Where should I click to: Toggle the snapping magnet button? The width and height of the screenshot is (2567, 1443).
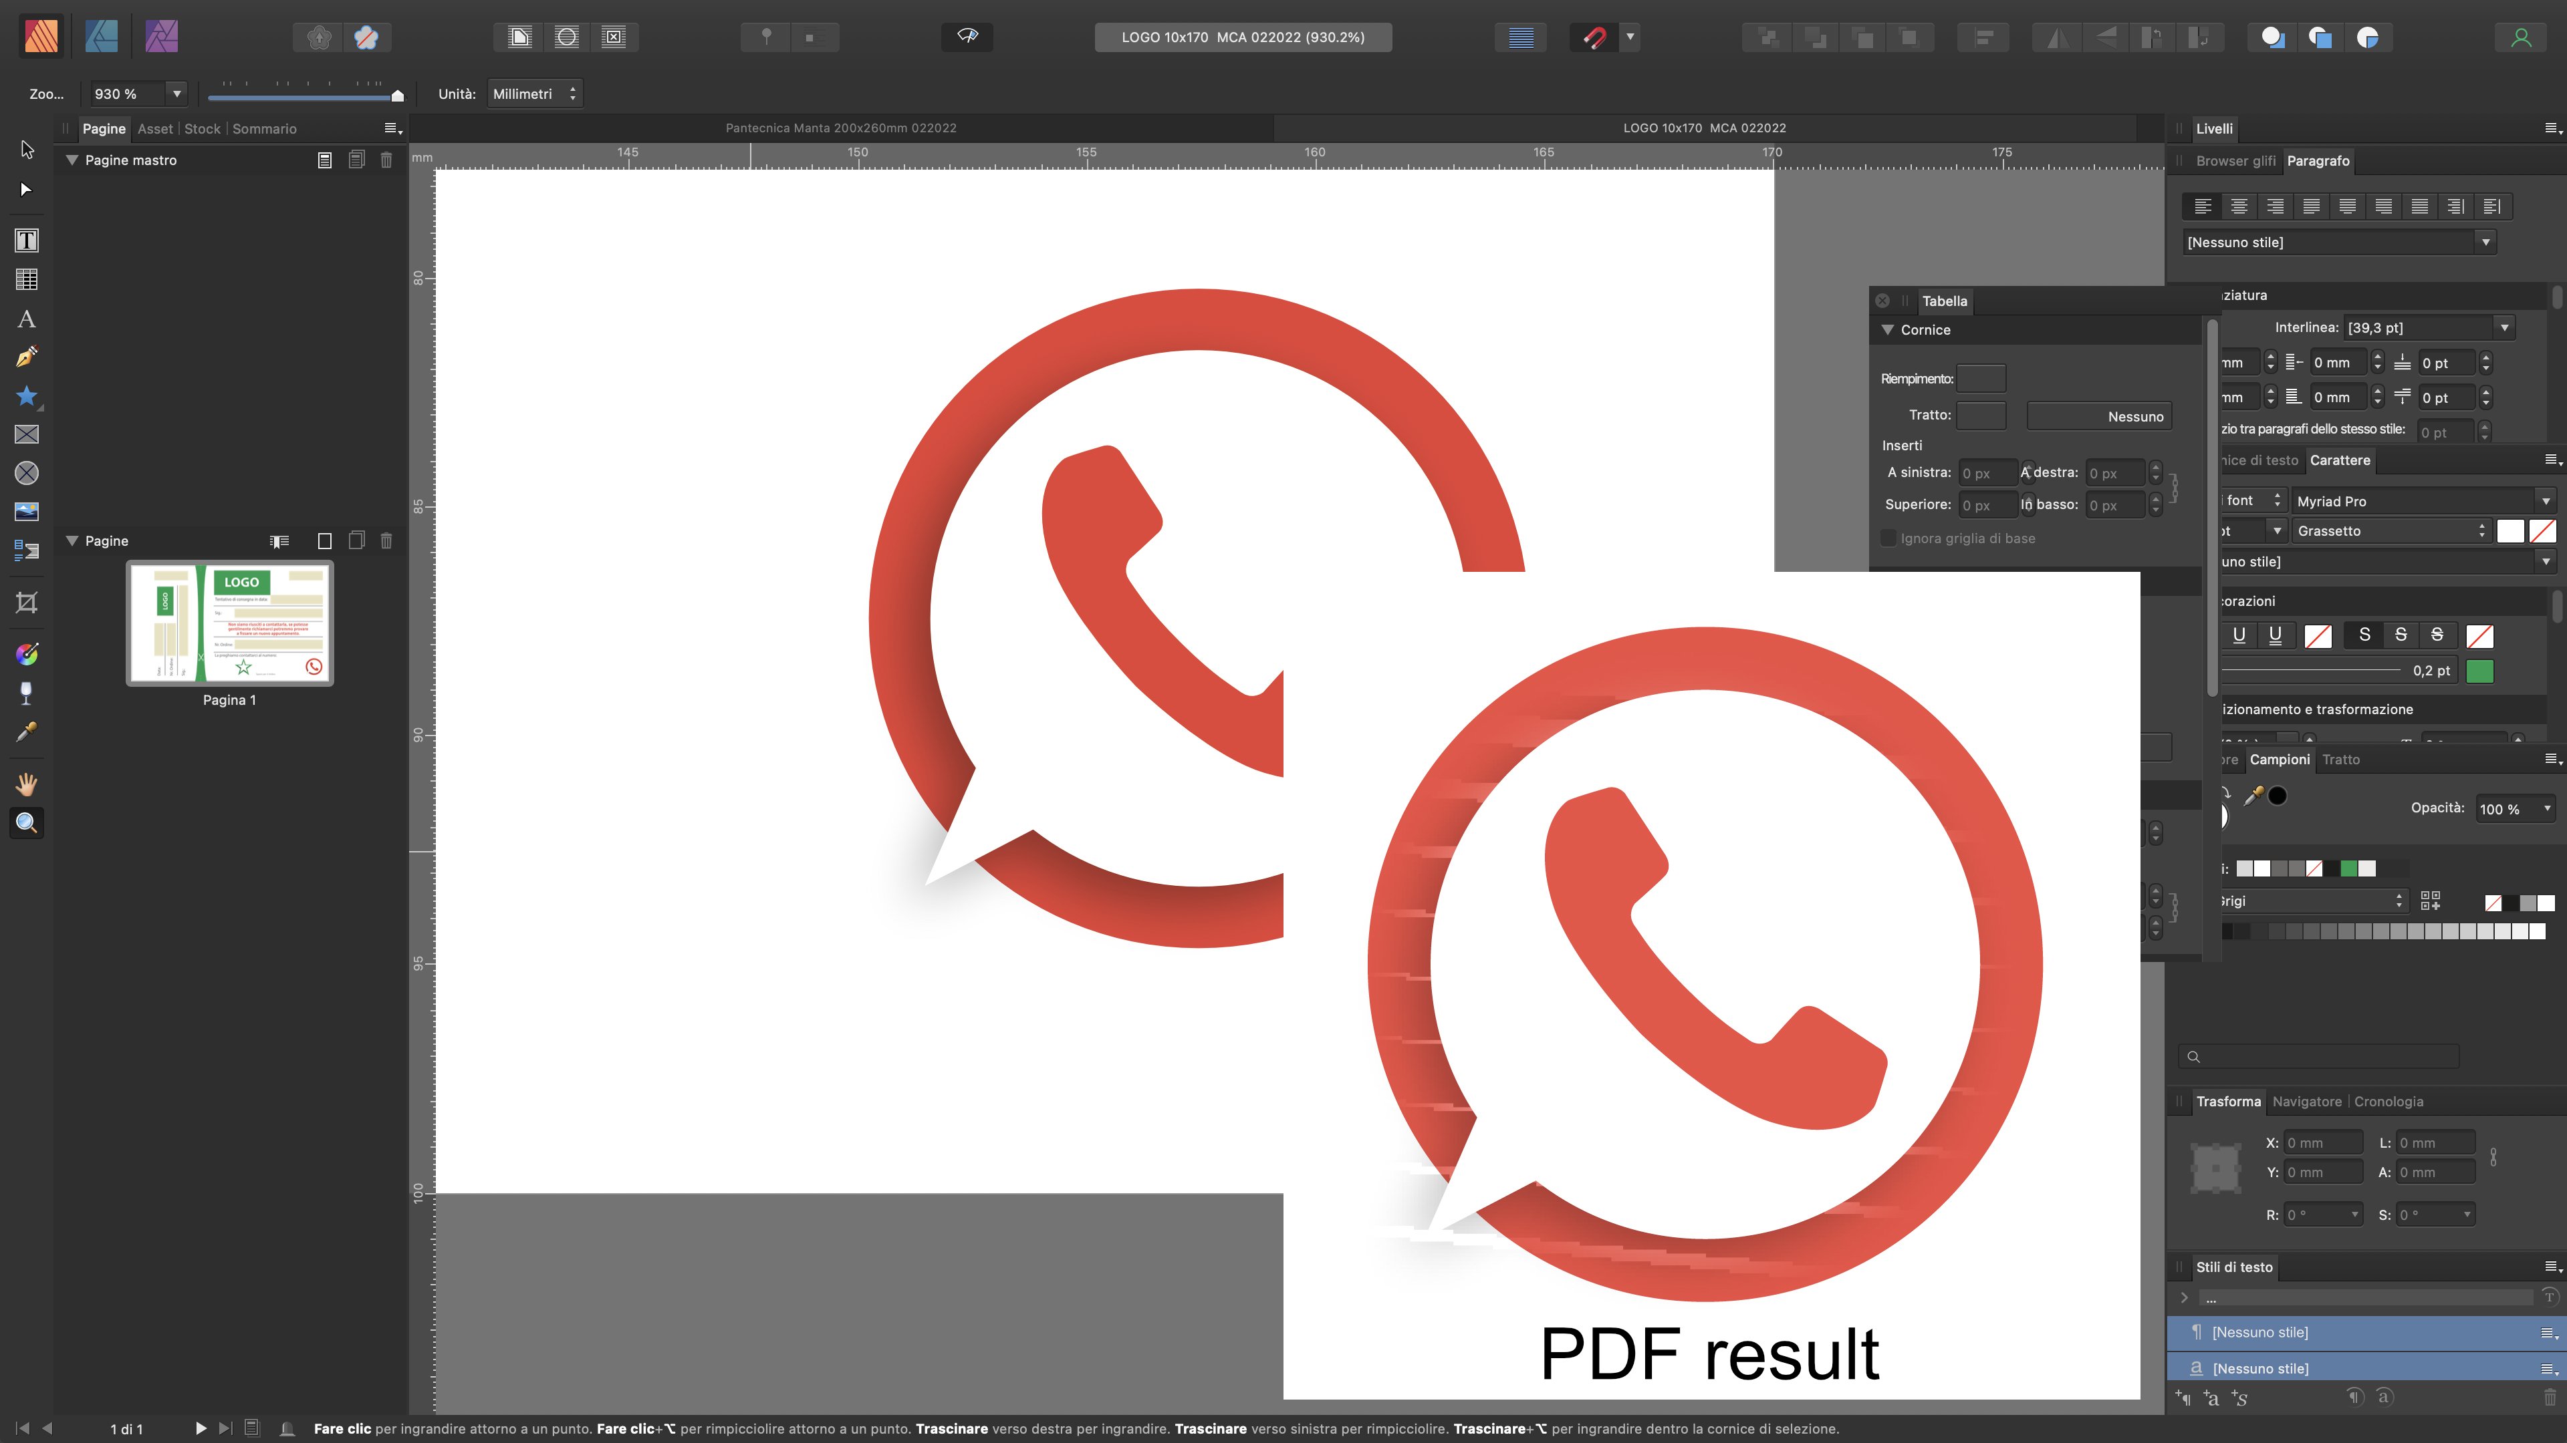[x=1594, y=38]
